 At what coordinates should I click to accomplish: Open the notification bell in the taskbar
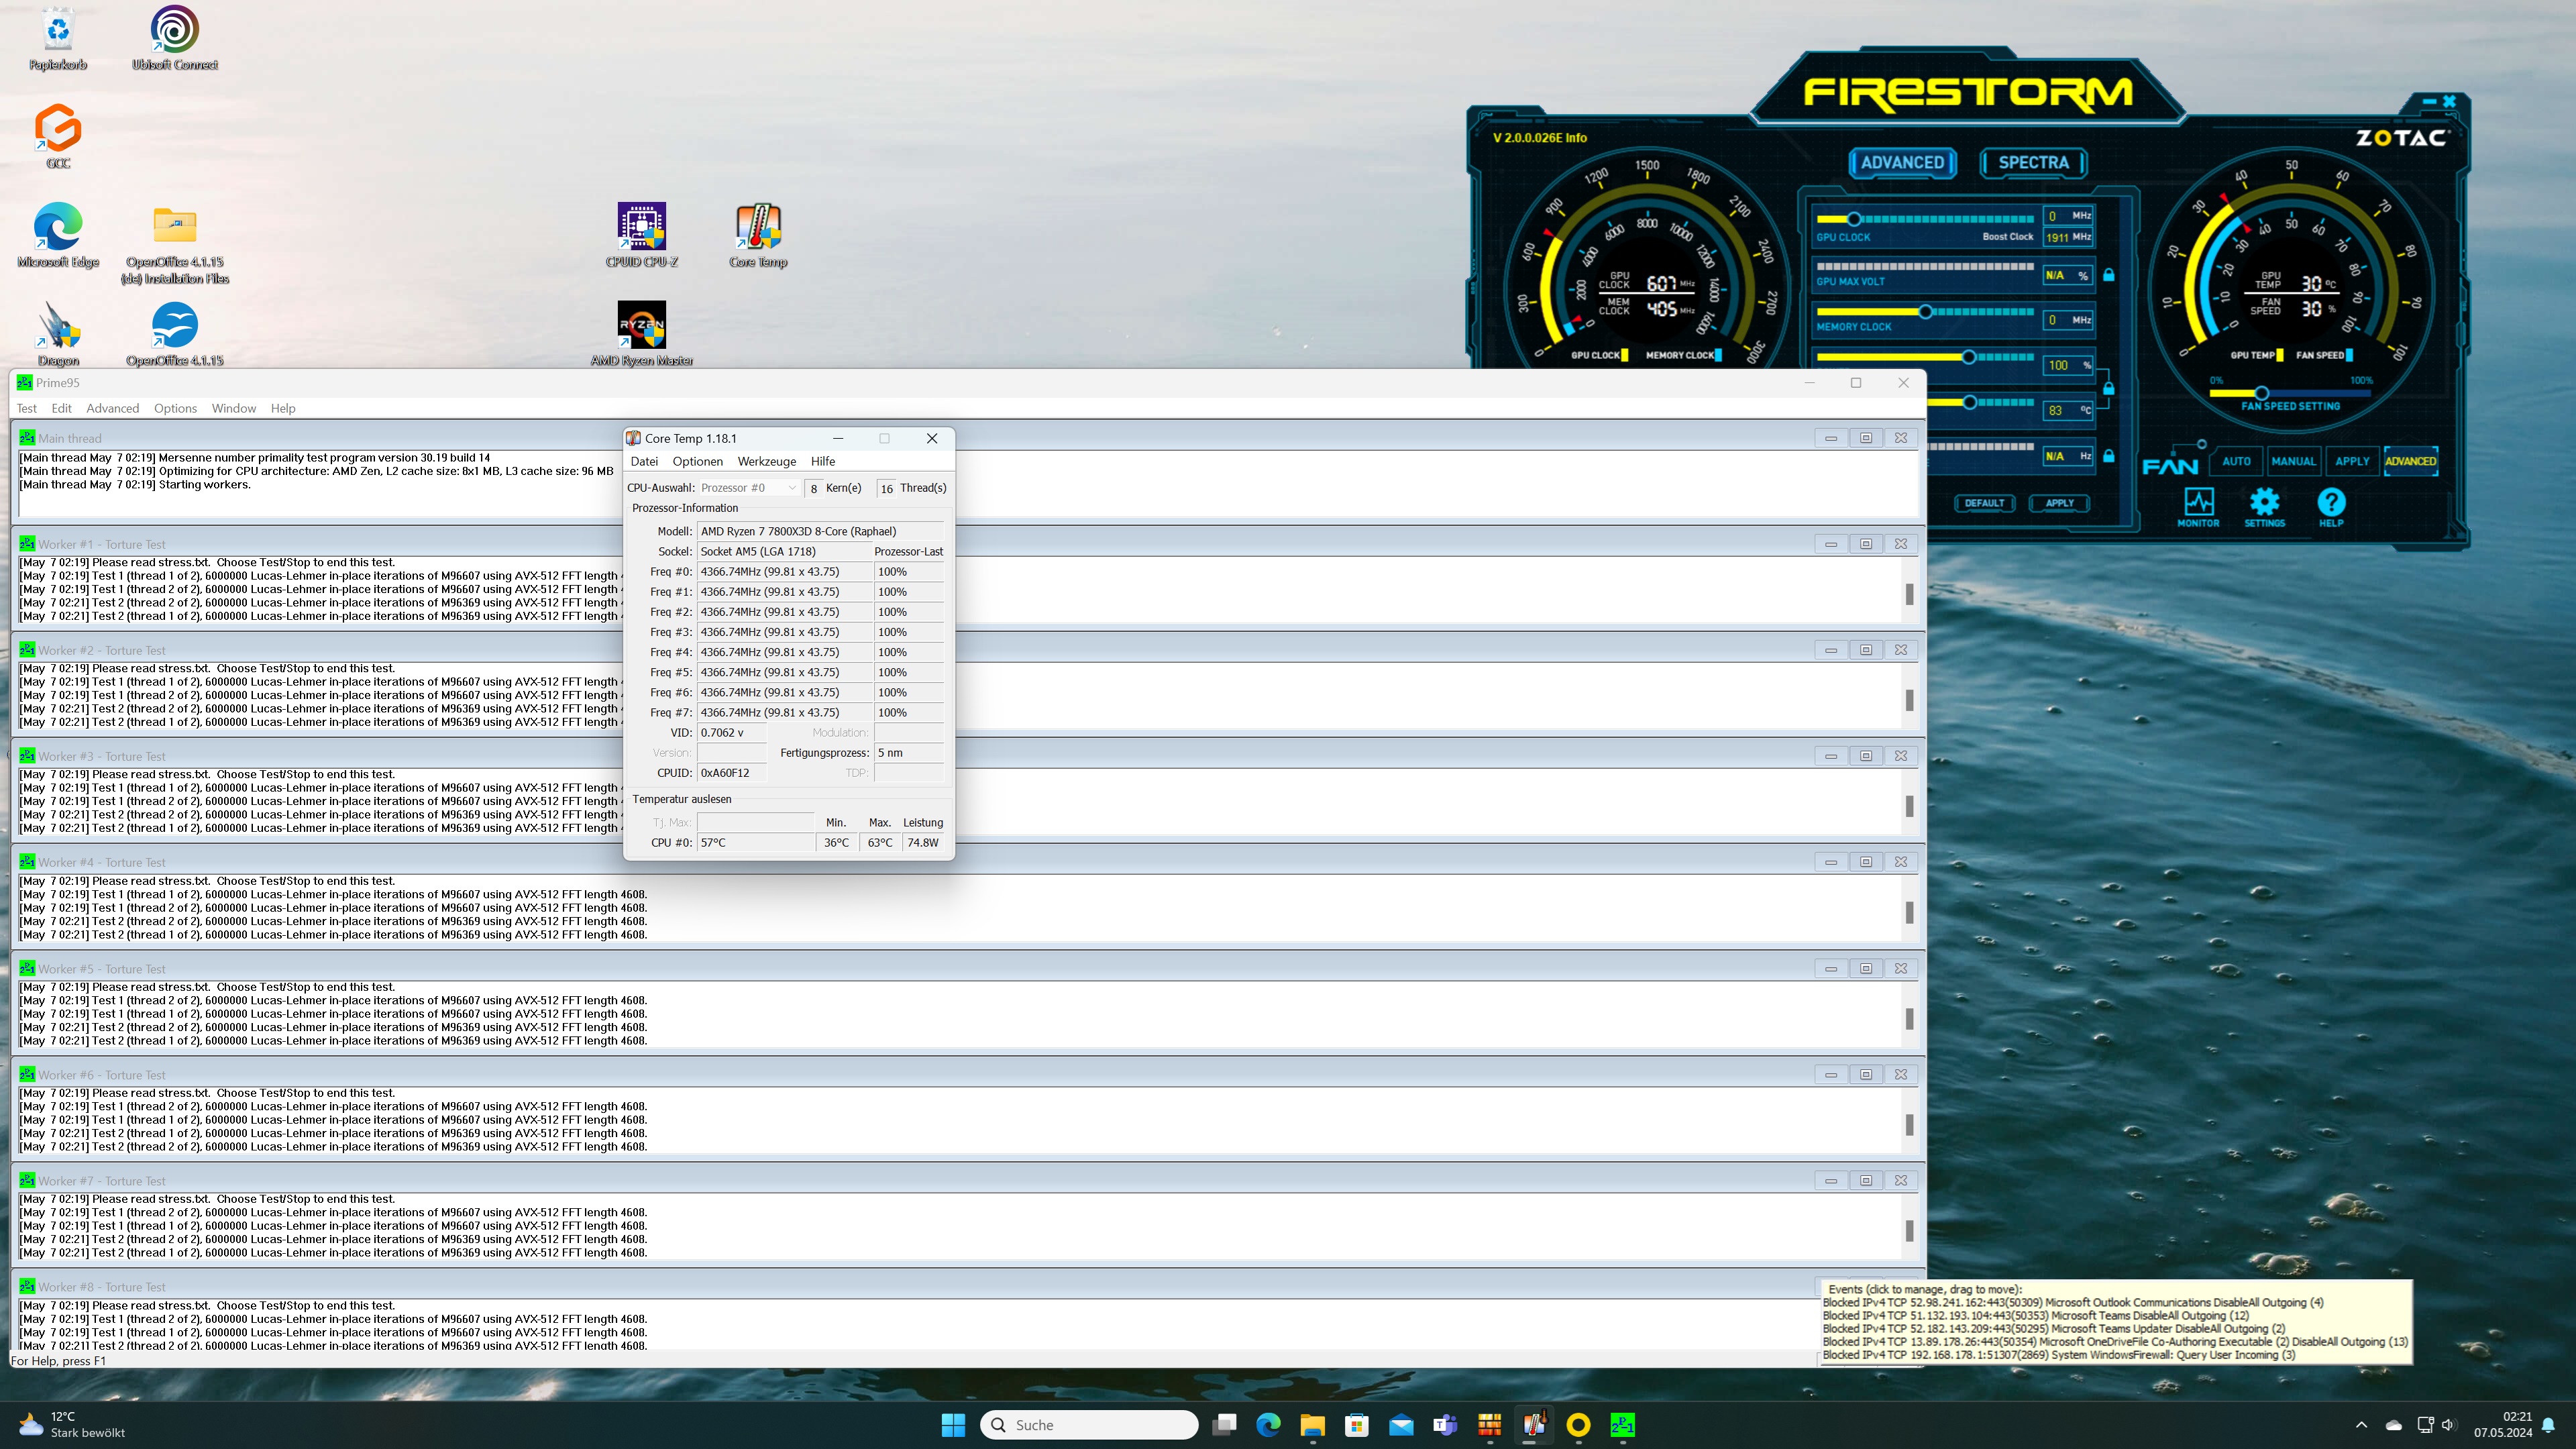click(x=2549, y=1424)
